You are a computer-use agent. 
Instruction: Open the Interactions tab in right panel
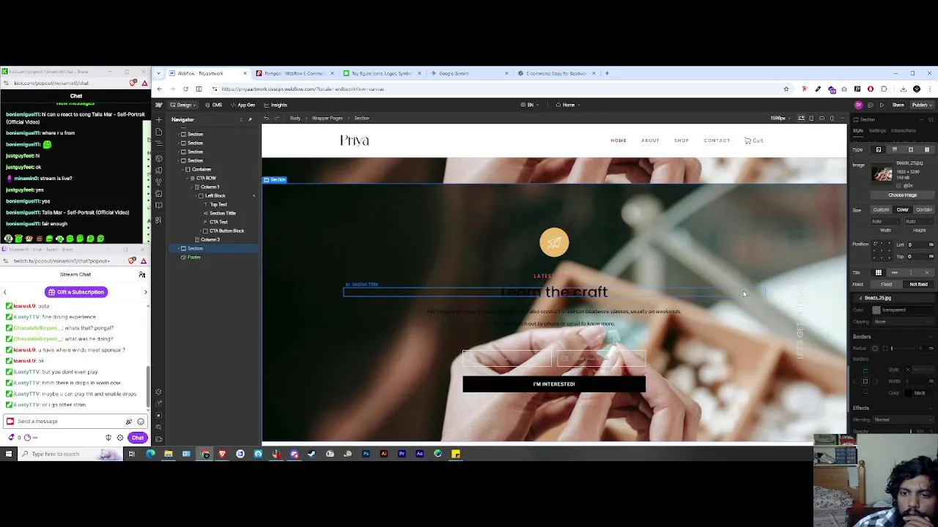click(x=903, y=131)
